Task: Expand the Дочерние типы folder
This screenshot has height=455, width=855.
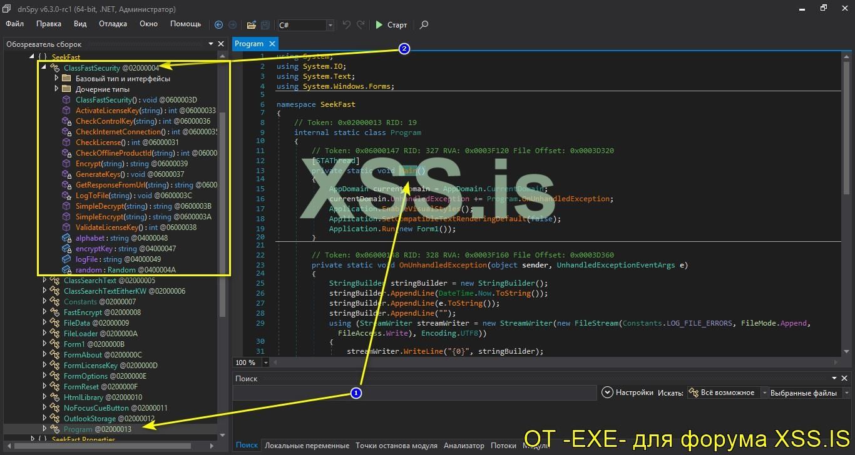Action: pyautogui.click(x=56, y=89)
